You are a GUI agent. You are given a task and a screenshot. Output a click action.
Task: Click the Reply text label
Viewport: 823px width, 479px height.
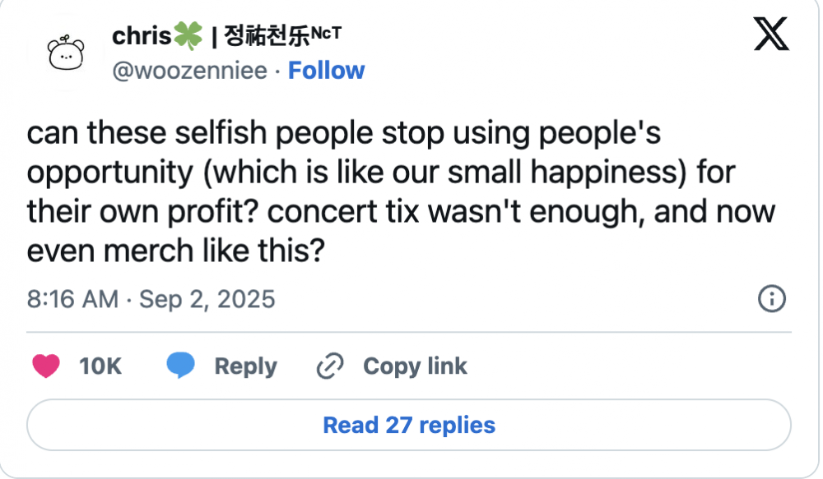tap(245, 366)
